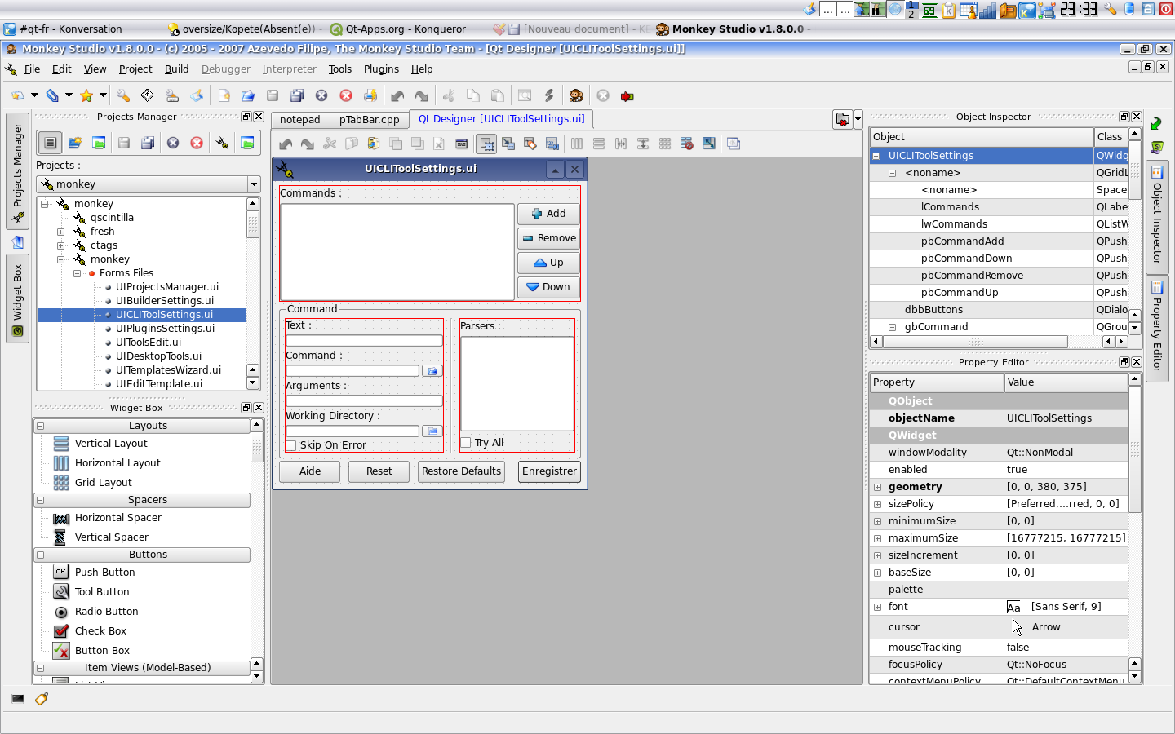Click the red close-all icon in main toolbar
The height and width of the screenshot is (734, 1175).
click(346, 95)
